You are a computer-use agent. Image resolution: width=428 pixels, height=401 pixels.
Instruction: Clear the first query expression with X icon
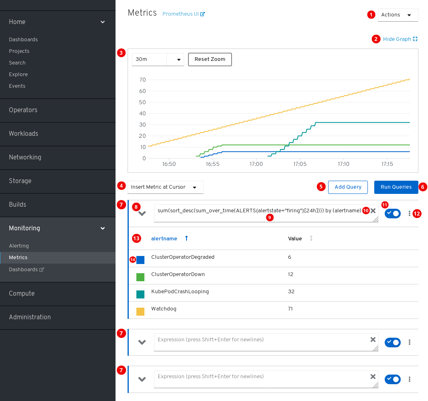pos(373,211)
